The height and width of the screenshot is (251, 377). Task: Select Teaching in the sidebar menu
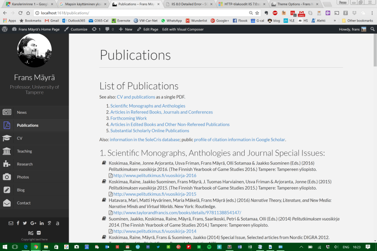[24, 151]
